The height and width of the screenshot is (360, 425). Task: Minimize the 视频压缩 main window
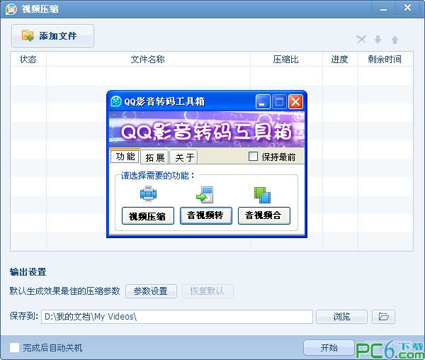383,9
